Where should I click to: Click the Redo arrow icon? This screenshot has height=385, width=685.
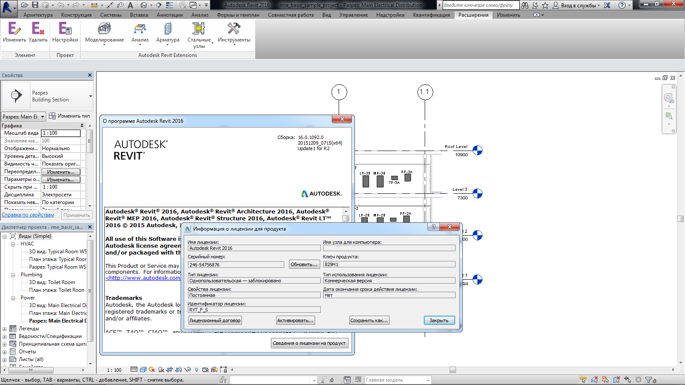(76, 5)
